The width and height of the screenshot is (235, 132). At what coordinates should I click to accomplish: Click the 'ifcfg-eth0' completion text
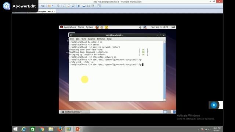[x=75, y=62]
